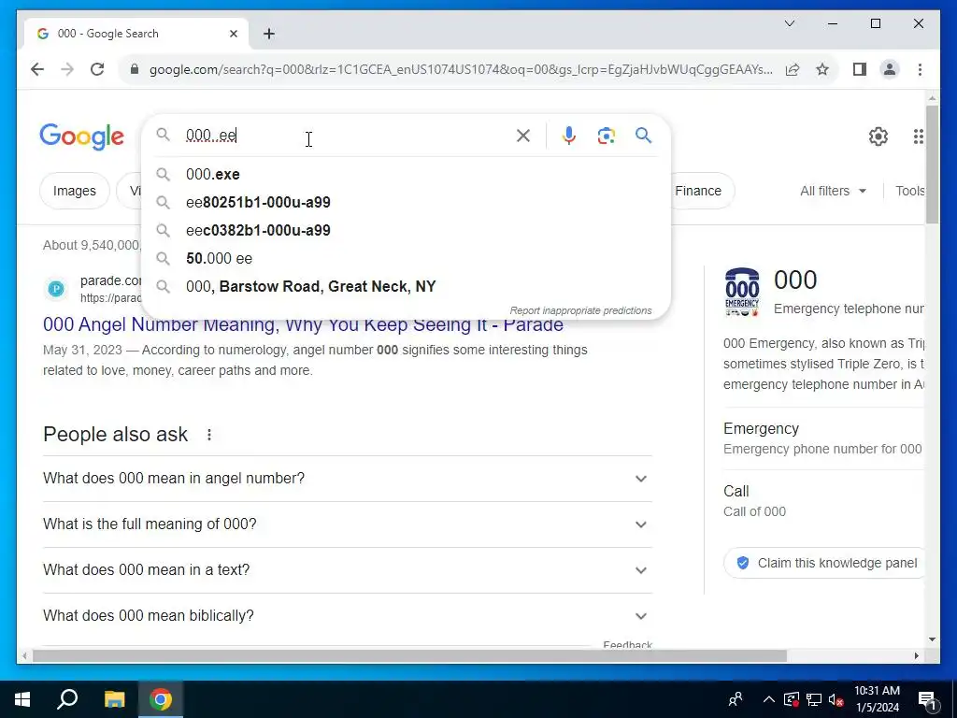957x718 pixels.
Task: Submit search with blue magnifier
Action: point(643,135)
